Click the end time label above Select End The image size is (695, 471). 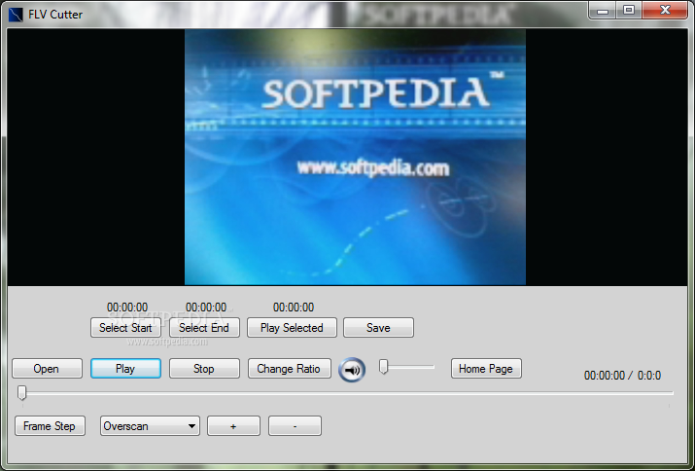206,308
